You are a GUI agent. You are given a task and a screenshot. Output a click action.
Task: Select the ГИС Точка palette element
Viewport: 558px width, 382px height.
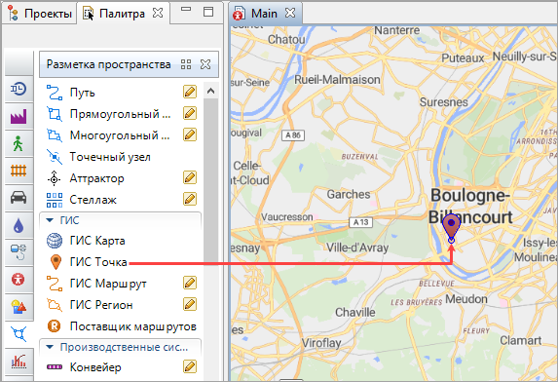88,262
